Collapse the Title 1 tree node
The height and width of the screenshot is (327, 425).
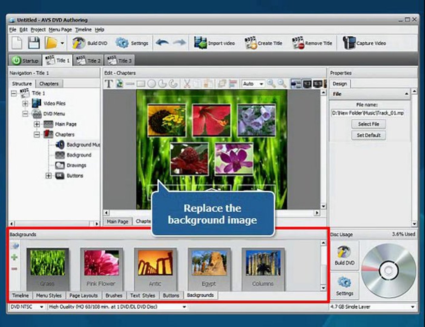(14, 93)
